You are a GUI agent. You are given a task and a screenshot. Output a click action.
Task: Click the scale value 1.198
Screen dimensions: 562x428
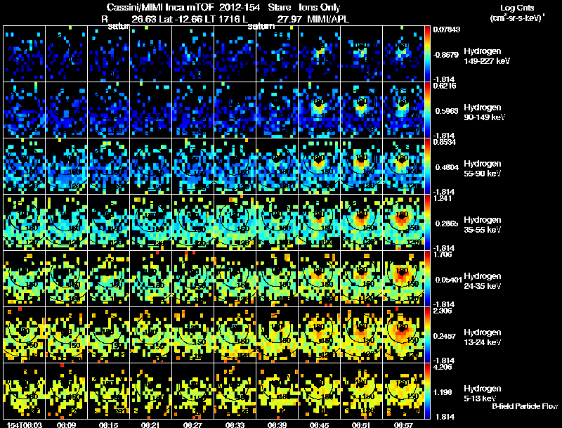tap(444, 392)
